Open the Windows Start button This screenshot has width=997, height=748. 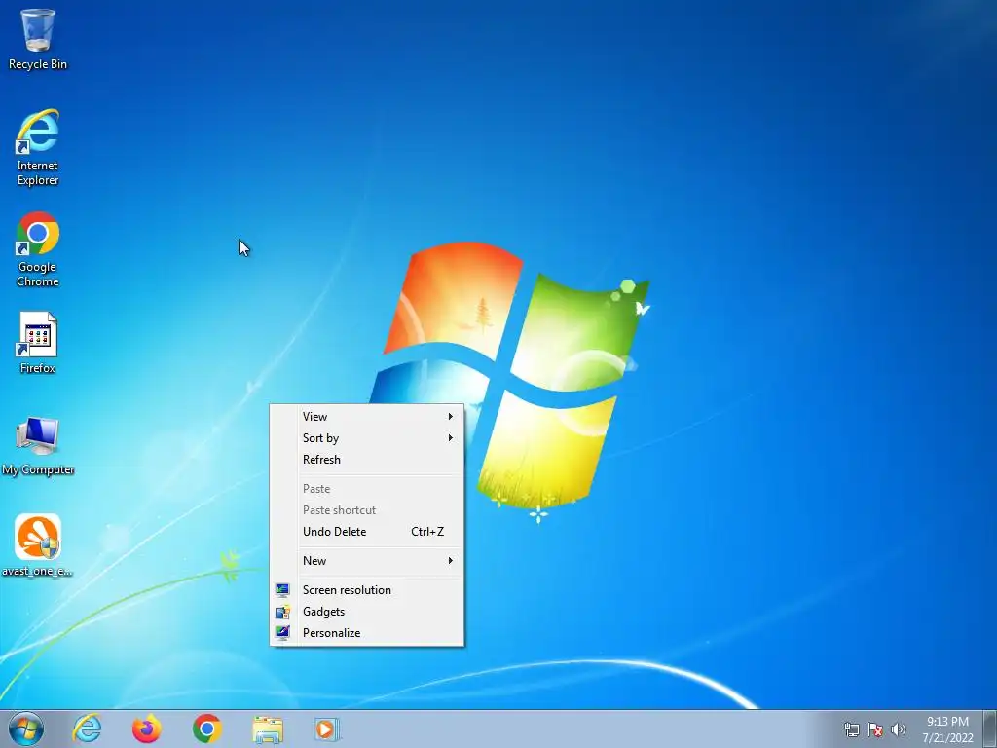(25, 729)
